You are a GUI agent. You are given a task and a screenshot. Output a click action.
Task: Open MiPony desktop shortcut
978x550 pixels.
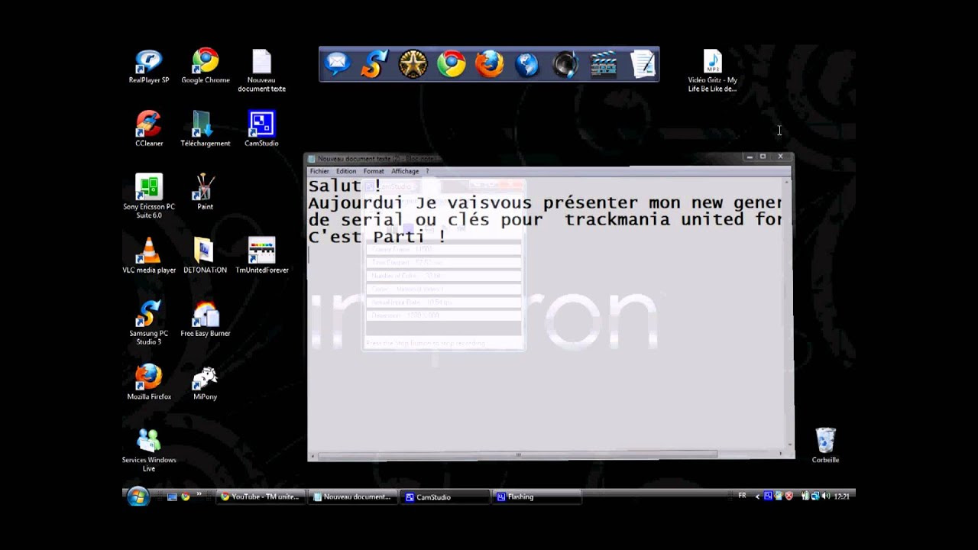pyautogui.click(x=205, y=382)
